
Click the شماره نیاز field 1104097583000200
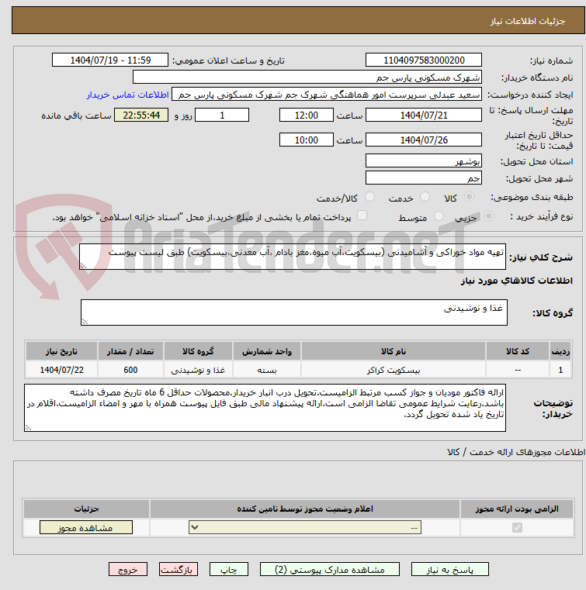point(424,60)
